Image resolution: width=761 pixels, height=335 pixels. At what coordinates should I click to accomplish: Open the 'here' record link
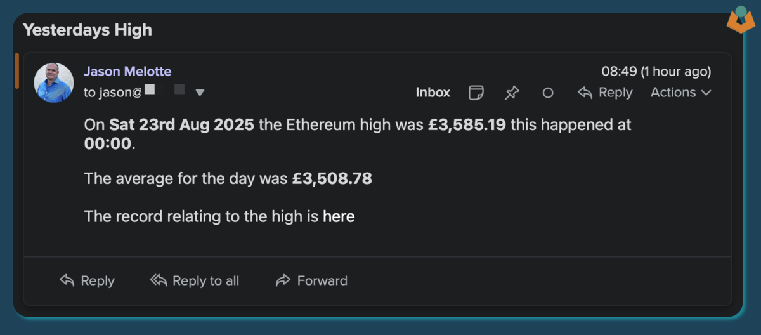click(339, 216)
